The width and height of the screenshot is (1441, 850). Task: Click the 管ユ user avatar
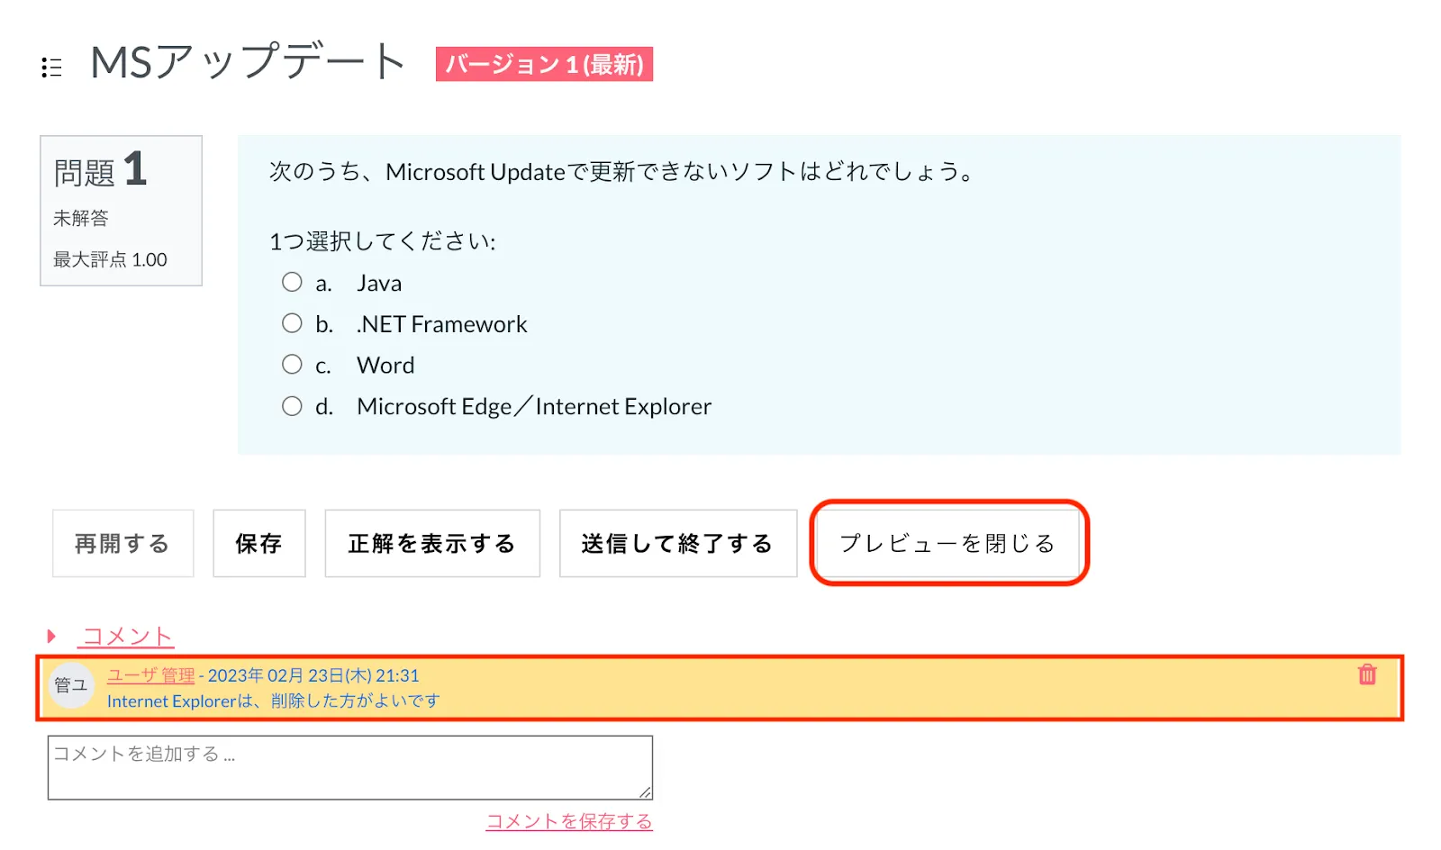click(70, 686)
